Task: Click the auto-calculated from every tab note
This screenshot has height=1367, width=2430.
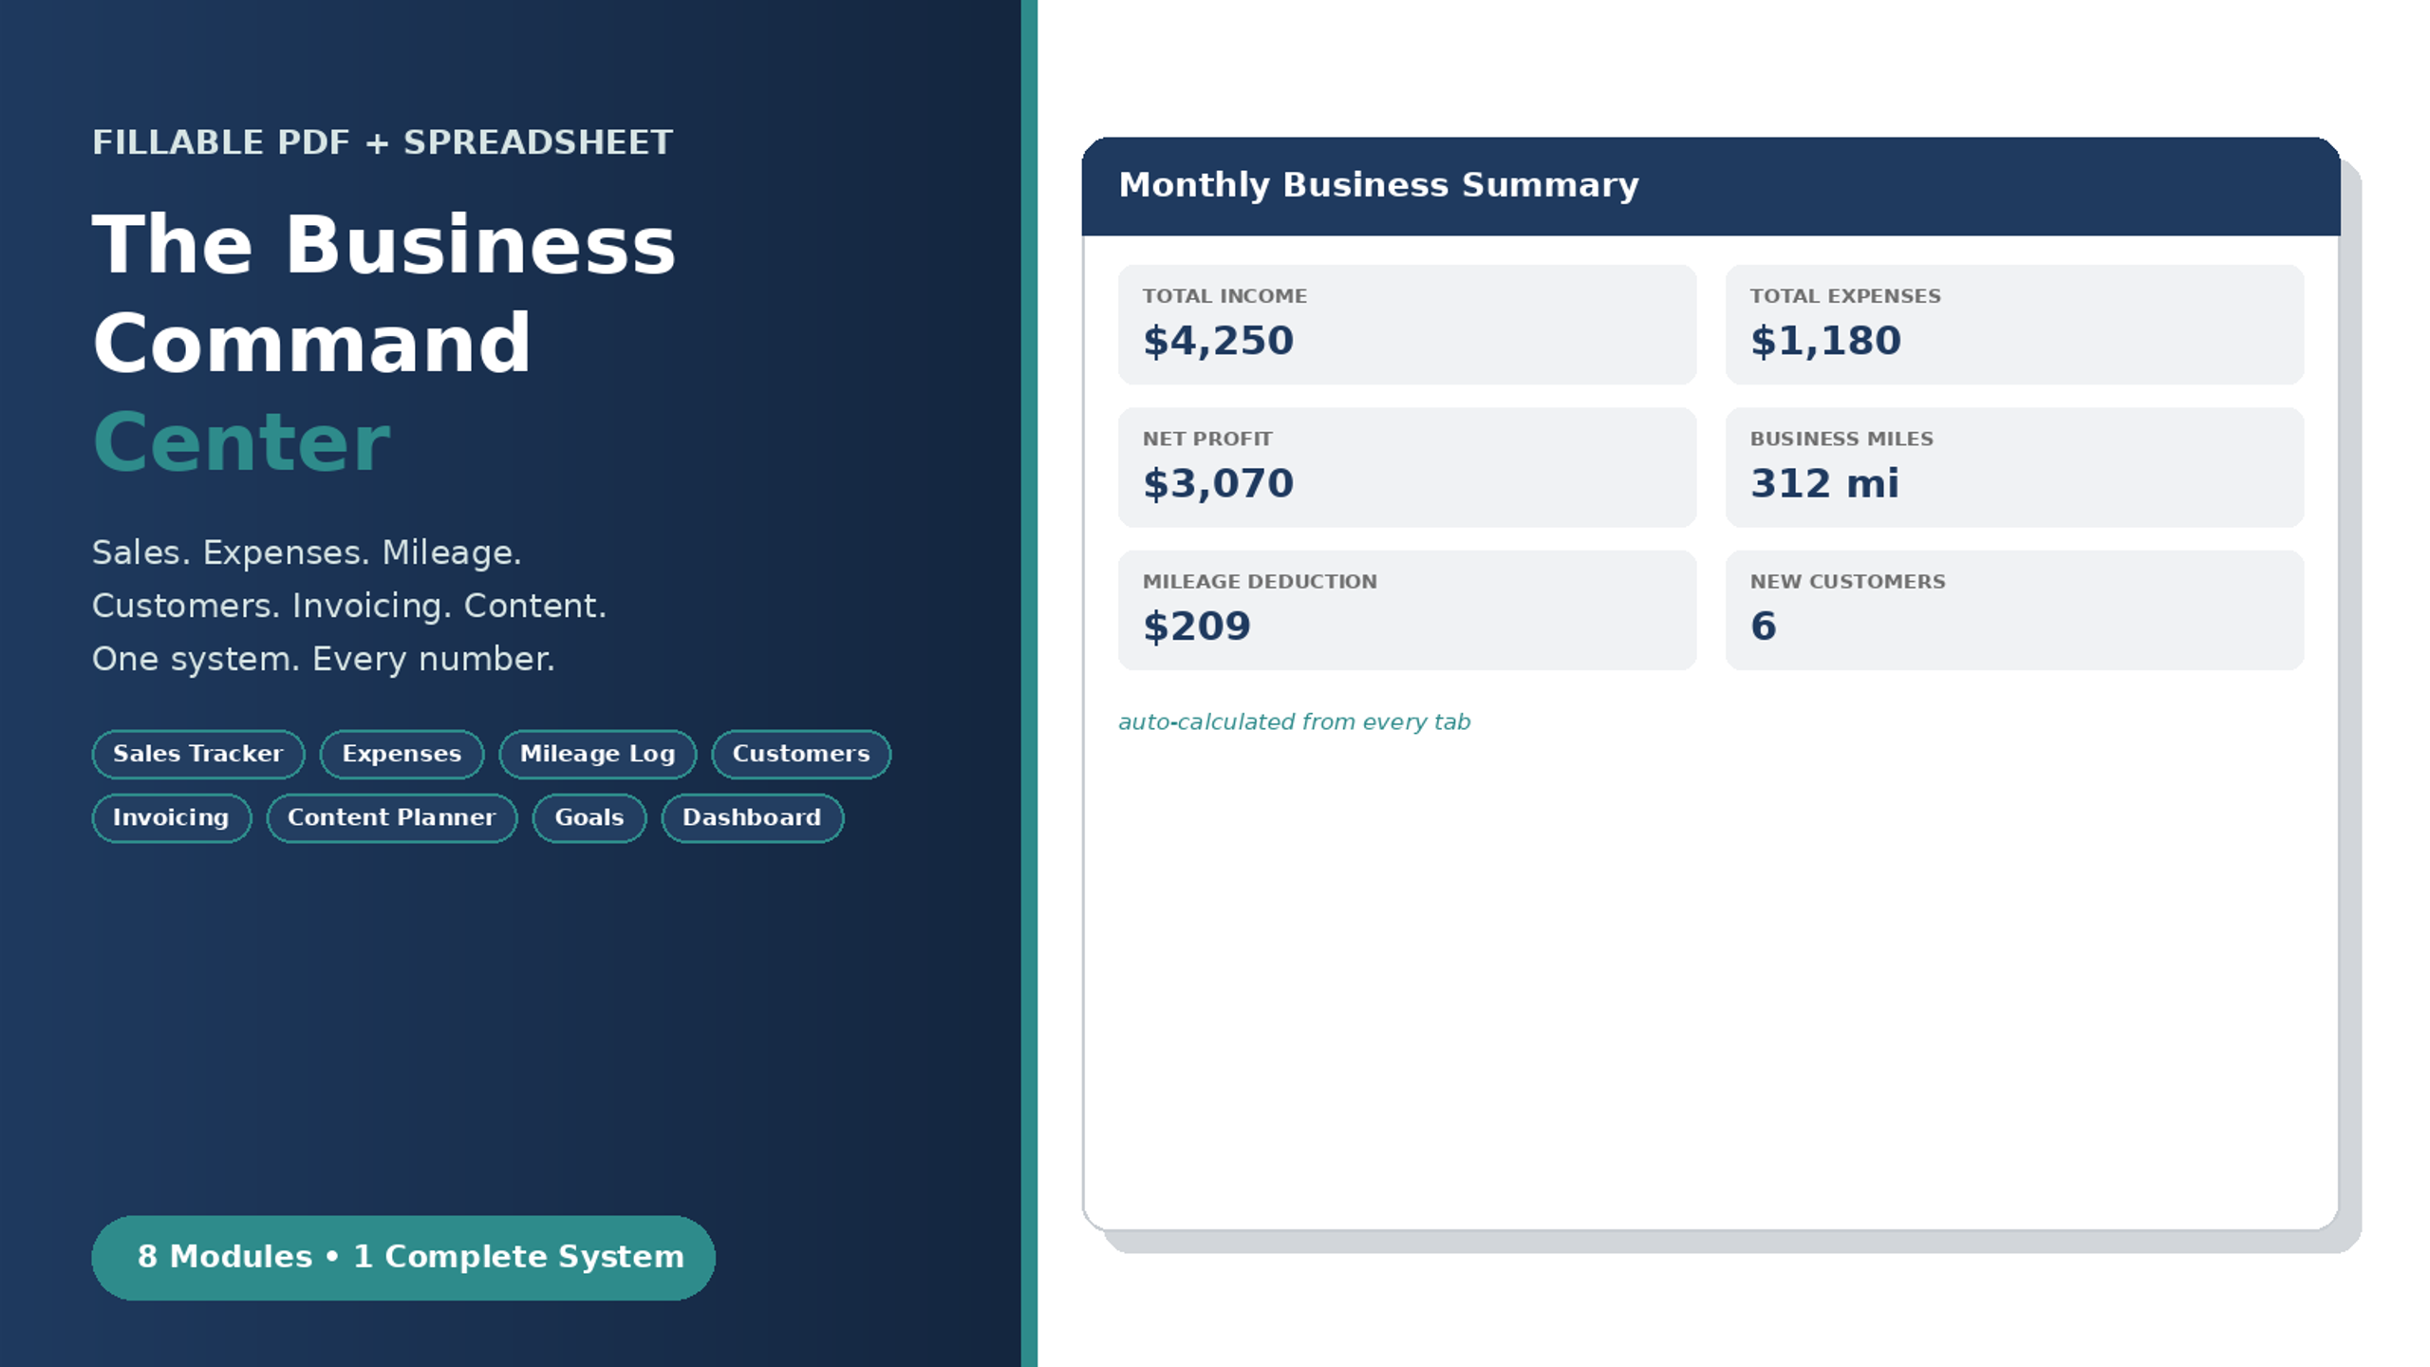Action: point(1294,721)
